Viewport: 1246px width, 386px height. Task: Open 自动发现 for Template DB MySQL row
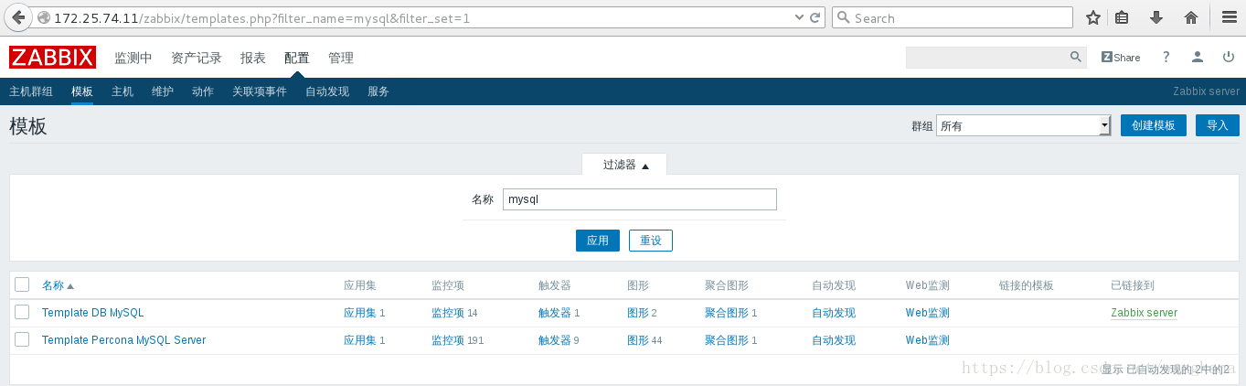click(834, 313)
